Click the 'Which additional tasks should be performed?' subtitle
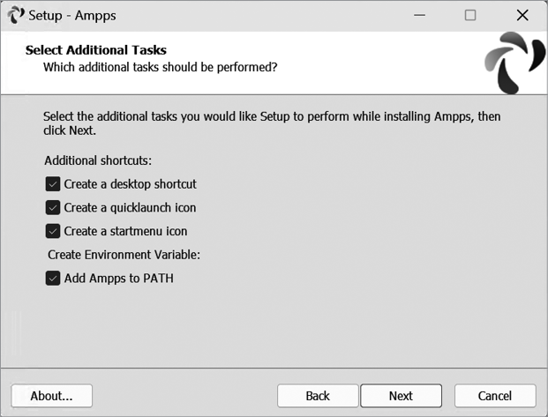The height and width of the screenshot is (417, 548). [161, 66]
